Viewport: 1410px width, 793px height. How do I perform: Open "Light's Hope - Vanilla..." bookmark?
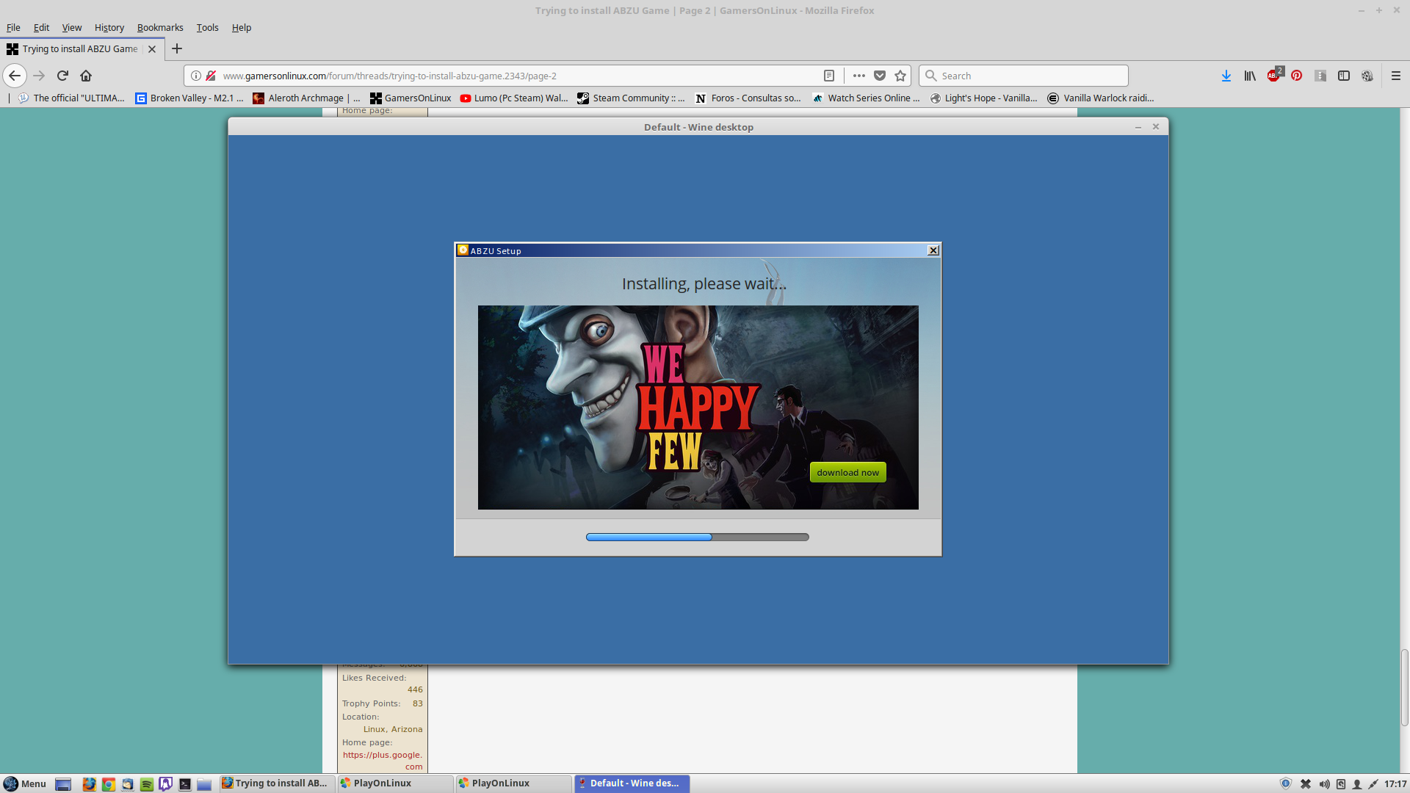click(x=984, y=98)
